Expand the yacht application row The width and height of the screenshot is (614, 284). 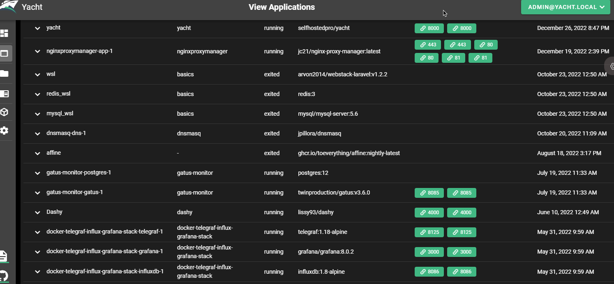(37, 28)
